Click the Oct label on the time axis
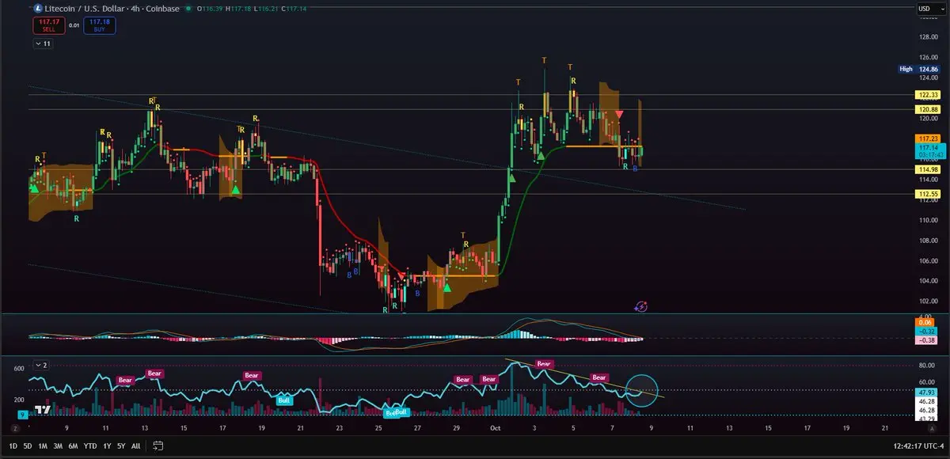Image resolution: width=950 pixels, height=459 pixels. click(496, 428)
